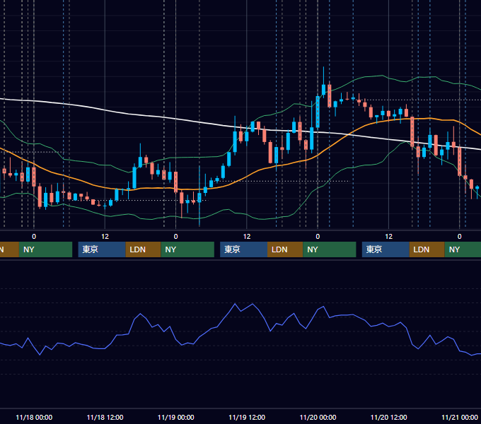The image size is (481, 424).
Task: Click the 11/18 12:00 date label
Action: (x=105, y=417)
